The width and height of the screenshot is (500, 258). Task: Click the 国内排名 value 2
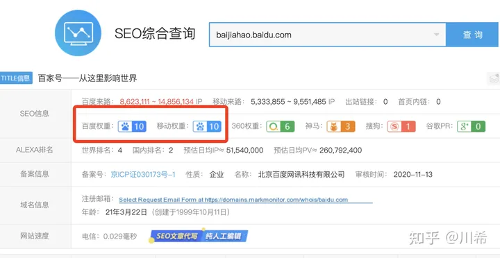[x=171, y=150]
